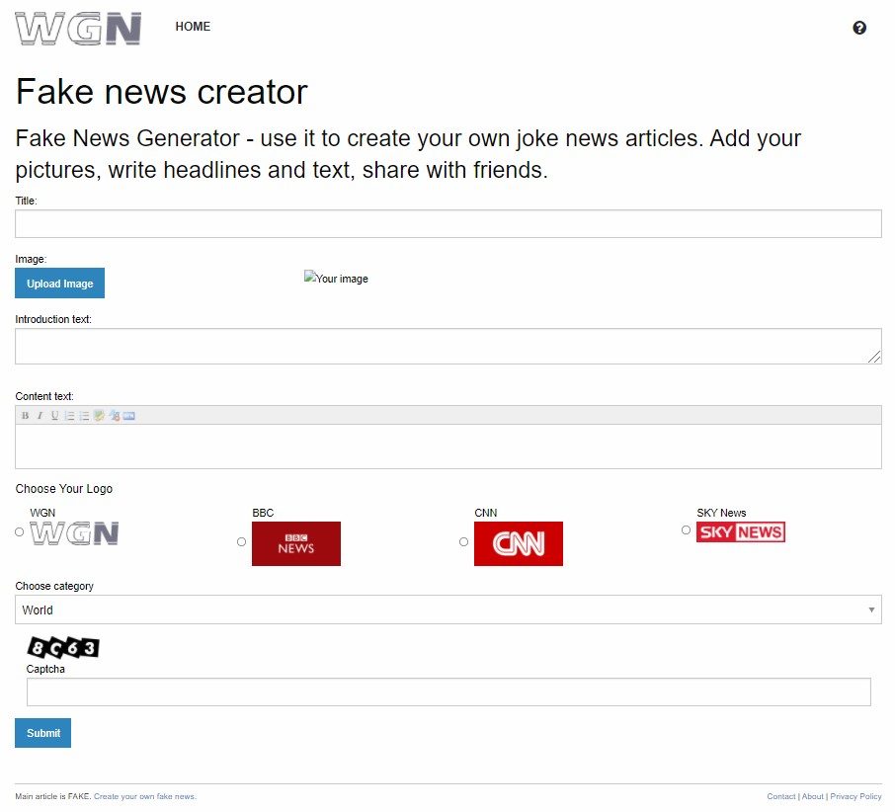Image resolution: width=895 pixels, height=812 pixels.
Task: Click the BBC News logo image
Action: (296, 544)
